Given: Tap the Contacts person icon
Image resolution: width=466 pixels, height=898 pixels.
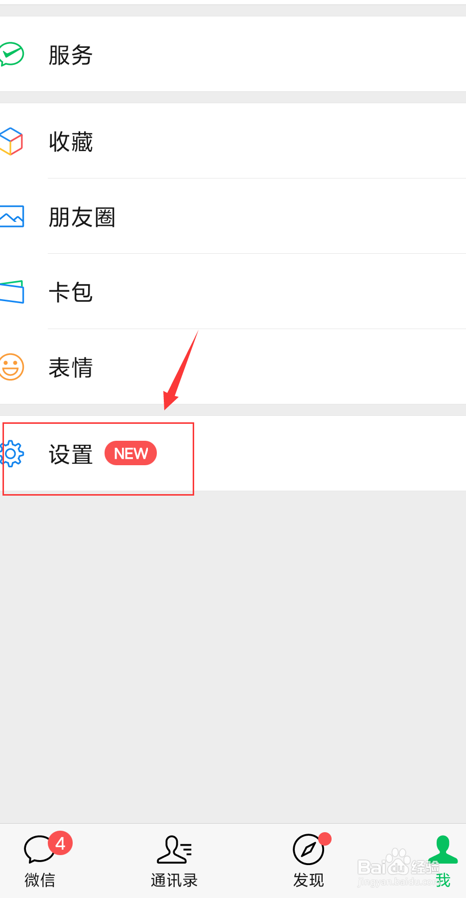Looking at the screenshot, I should (x=174, y=849).
